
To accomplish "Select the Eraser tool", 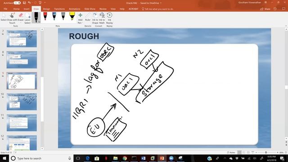I will pyautogui.click(x=21, y=17).
